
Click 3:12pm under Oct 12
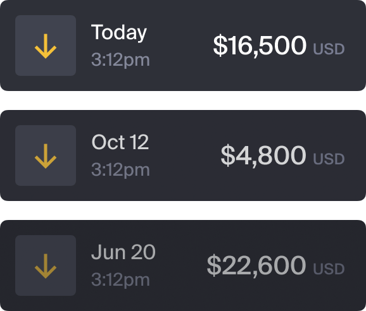120,170
